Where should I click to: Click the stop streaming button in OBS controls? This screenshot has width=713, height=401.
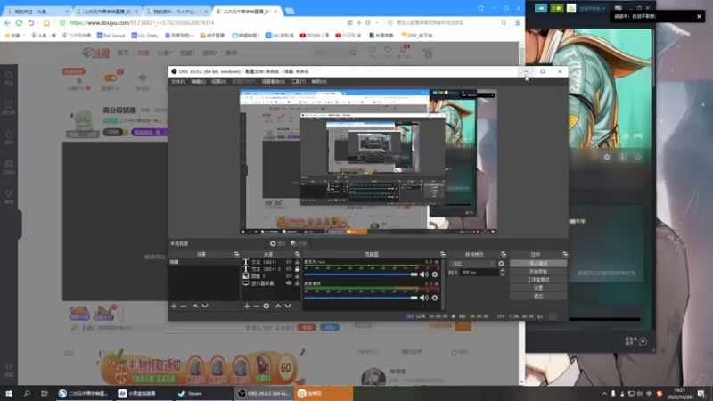(x=538, y=263)
